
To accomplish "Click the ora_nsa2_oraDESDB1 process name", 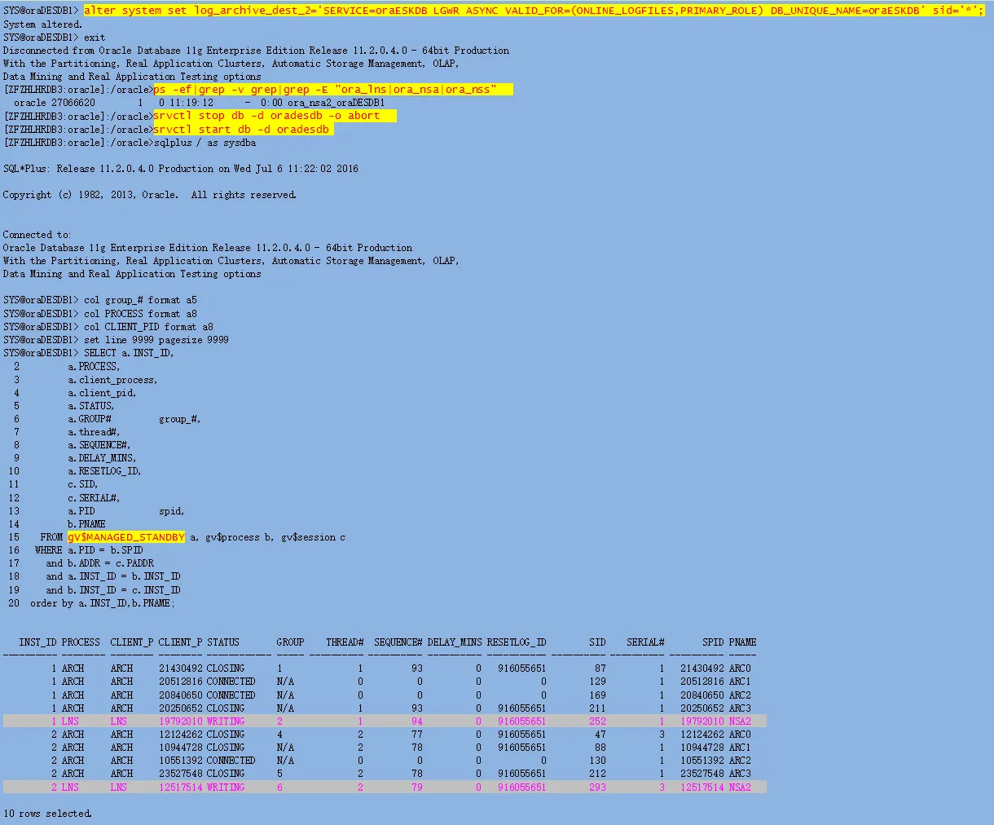I will coord(336,103).
